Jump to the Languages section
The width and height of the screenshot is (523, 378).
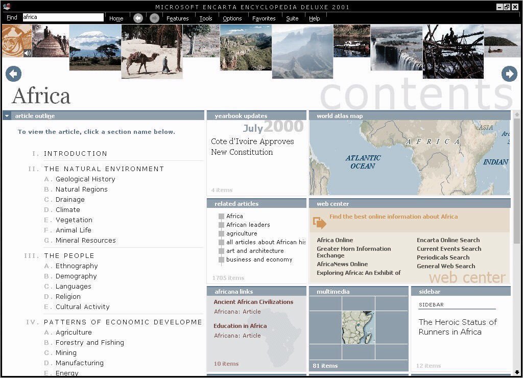(x=74, y=287)
